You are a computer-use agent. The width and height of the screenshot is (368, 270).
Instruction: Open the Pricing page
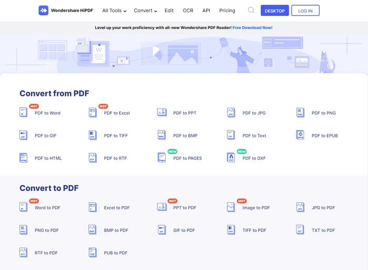227,10
